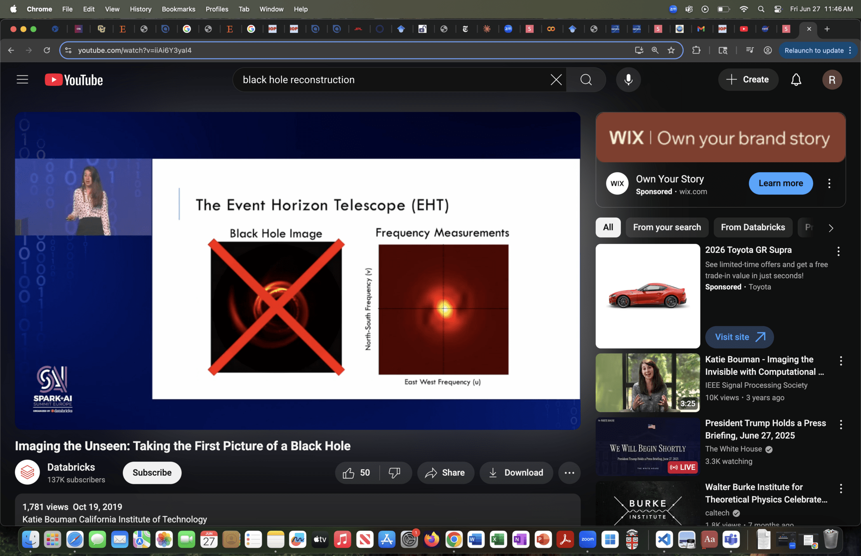Subscribe to the Databricks channel
This screenshot has height=556, width=861.
tap(152, 473)
